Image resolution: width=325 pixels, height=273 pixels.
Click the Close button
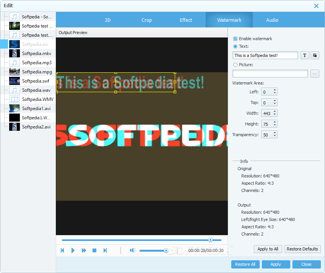[x=306, y=264]
